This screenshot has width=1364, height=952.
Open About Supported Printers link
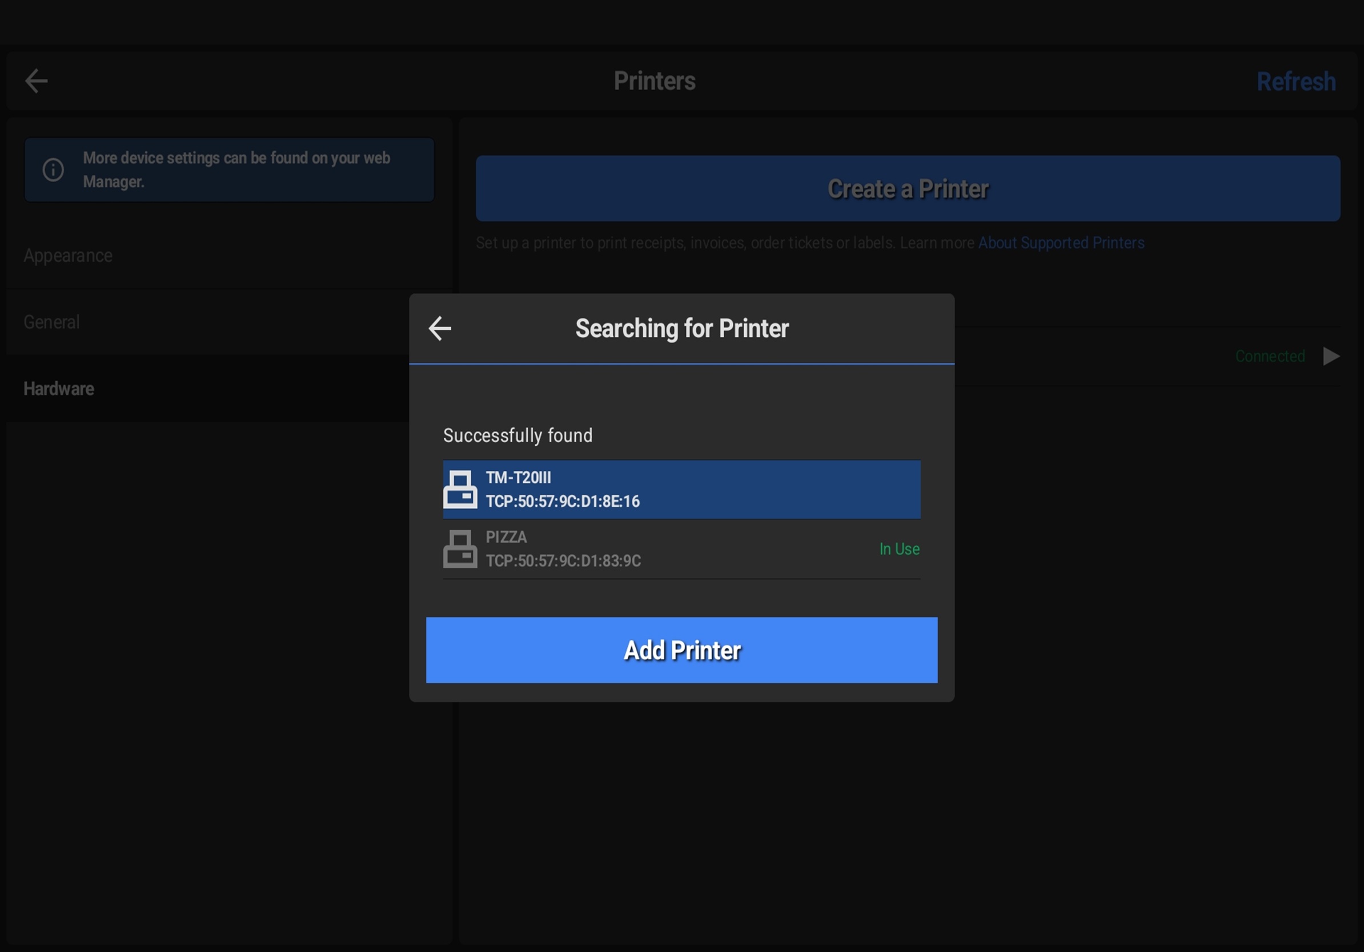tap(1061, 243)
